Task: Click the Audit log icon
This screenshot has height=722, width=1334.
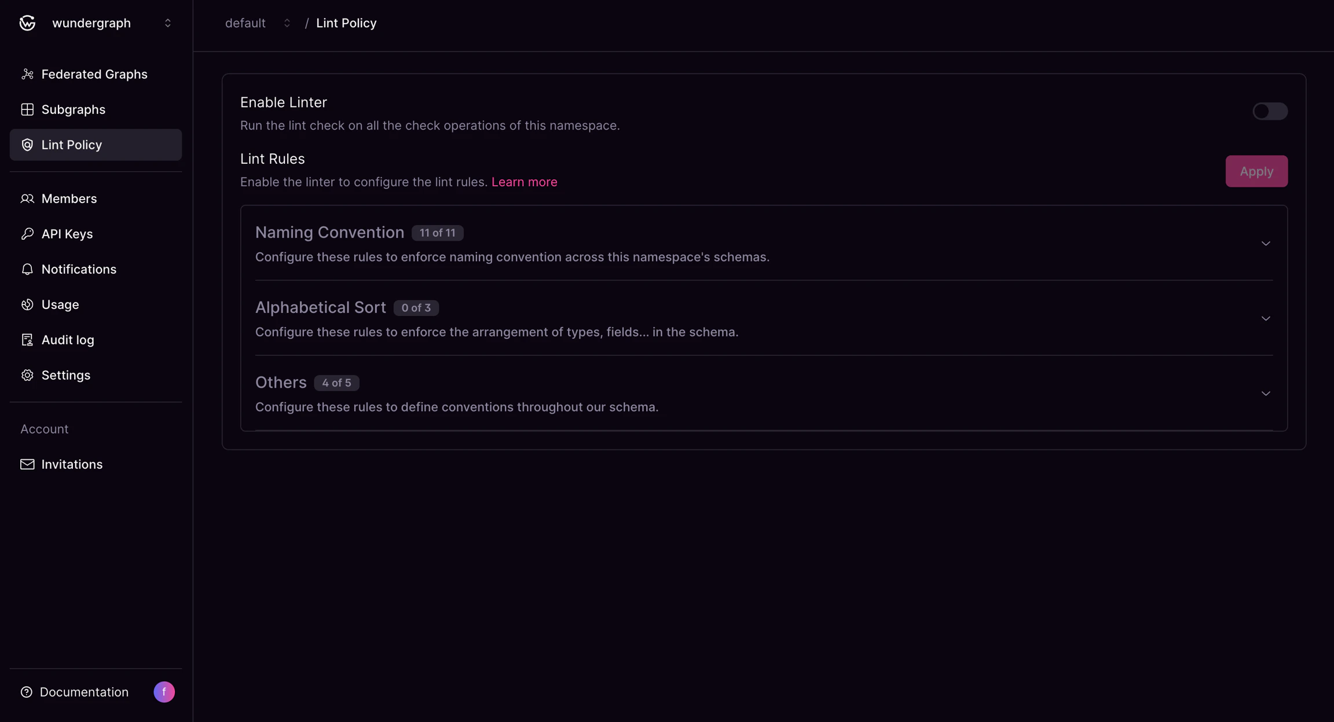Action: 28,340
